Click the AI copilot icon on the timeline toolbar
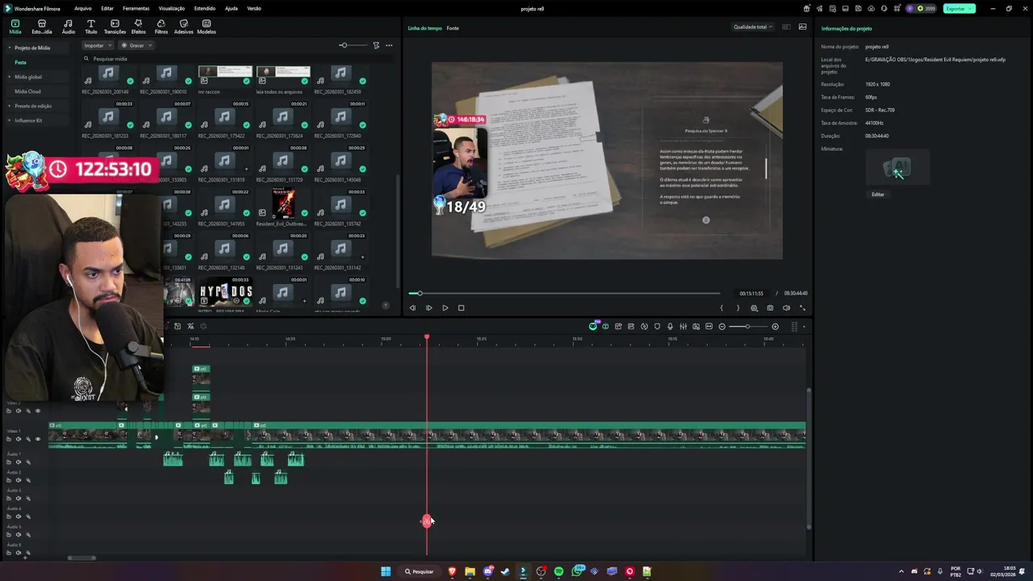1033x581 pixels. click(593, 326)
